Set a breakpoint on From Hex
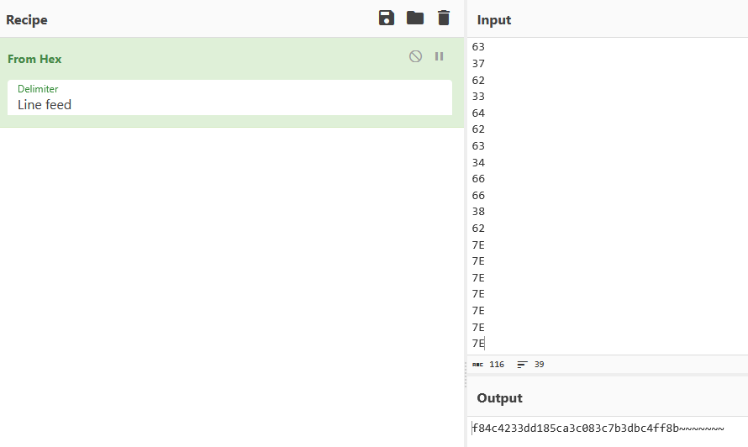The width and height of the screenshot is (748, 447). [440, 56]
